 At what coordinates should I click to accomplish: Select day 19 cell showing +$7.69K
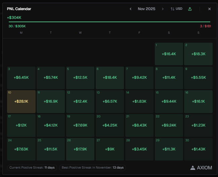click(80, 126)
